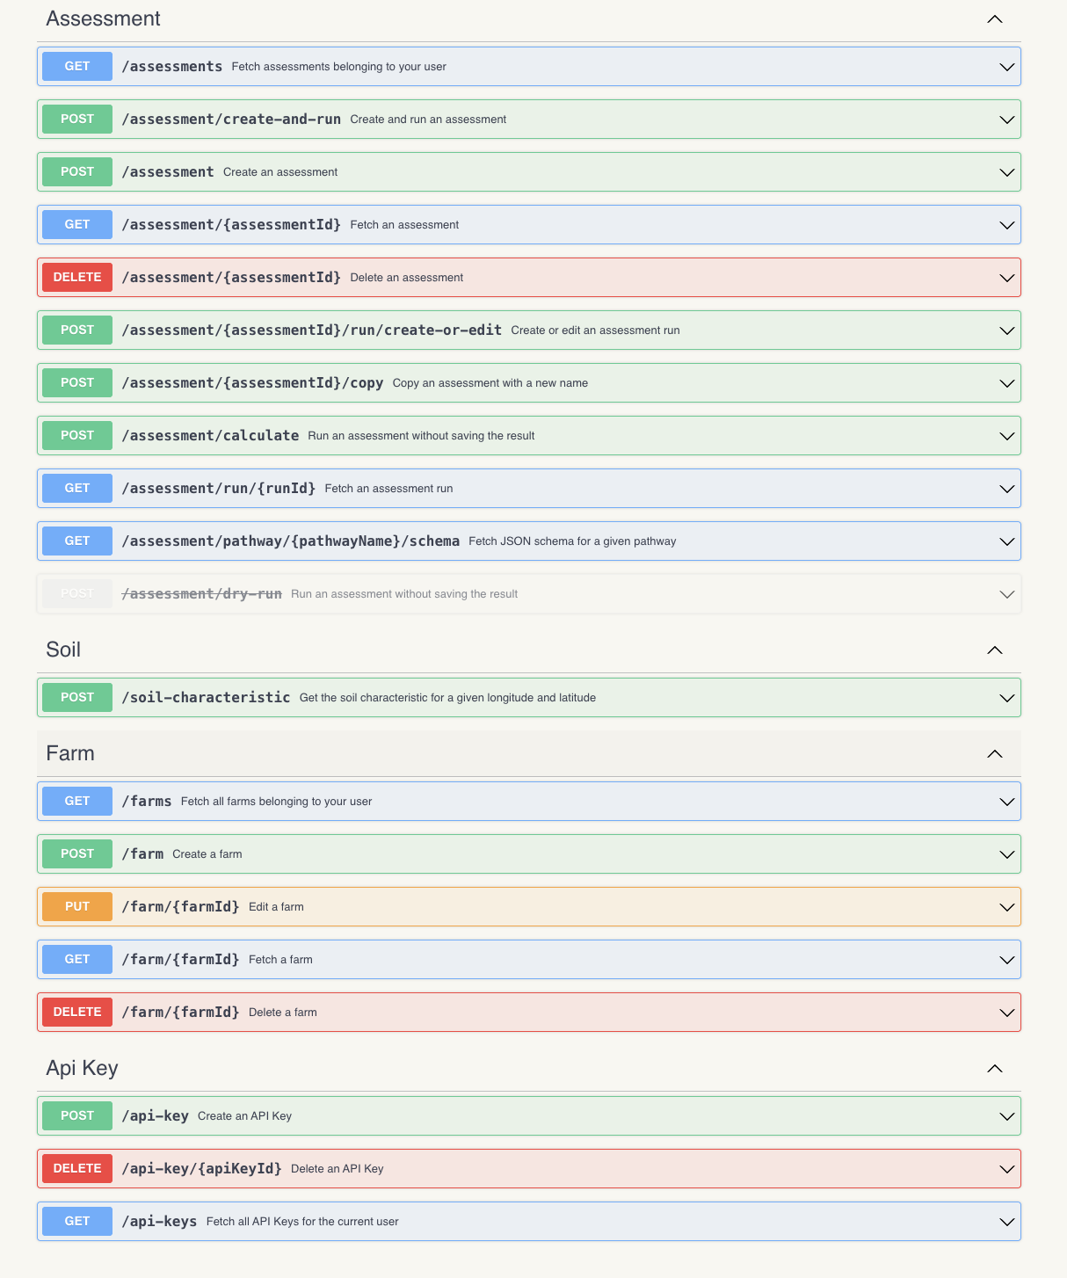The width and height of the screenshot is (1067, 1278).
Task: Open the /assessment/pathway/{pathwayName}/schema endpoint path
Action: 290,541
